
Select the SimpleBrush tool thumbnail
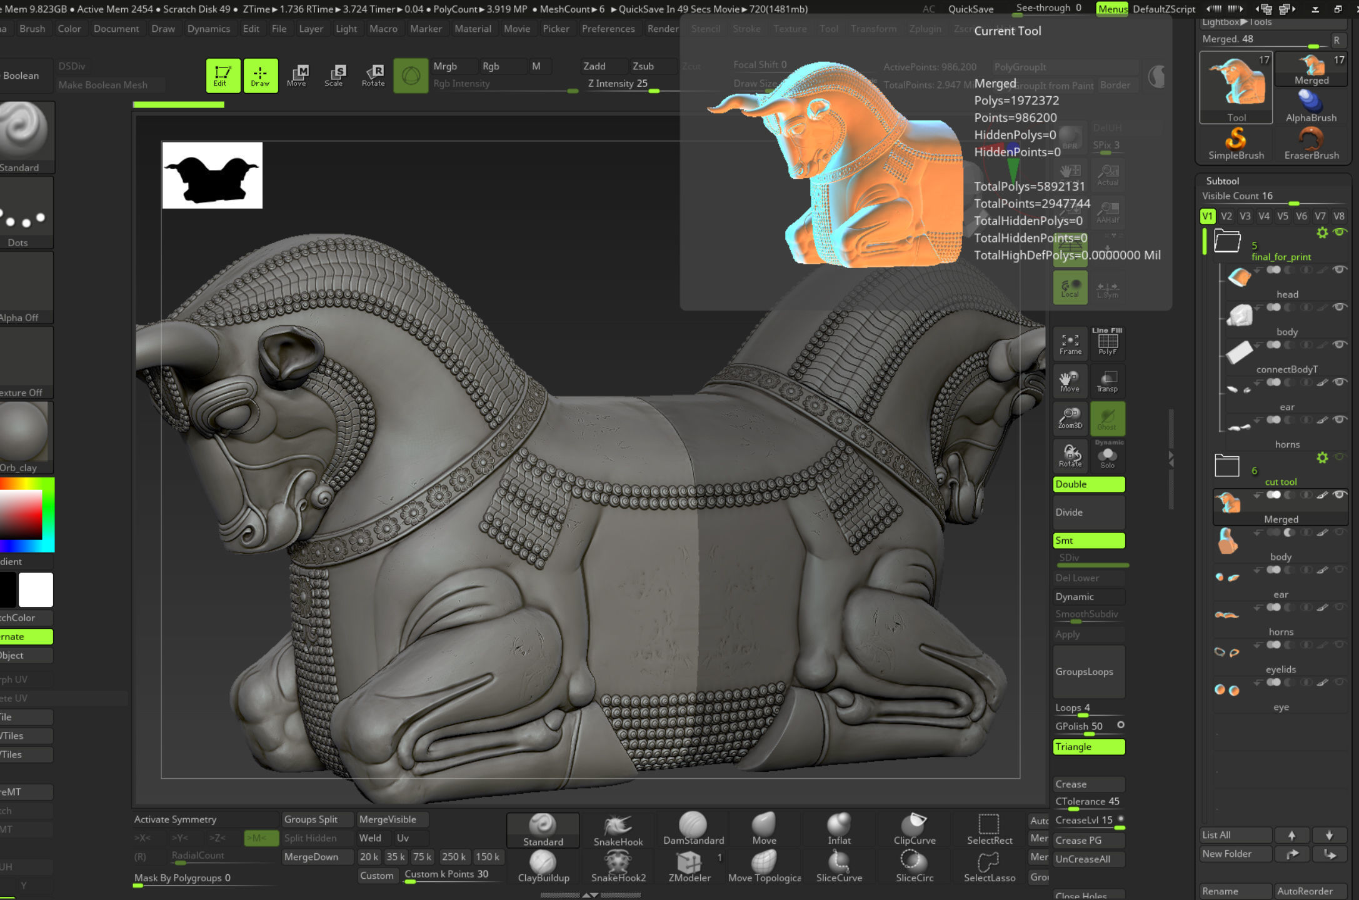click(1236, 144)
